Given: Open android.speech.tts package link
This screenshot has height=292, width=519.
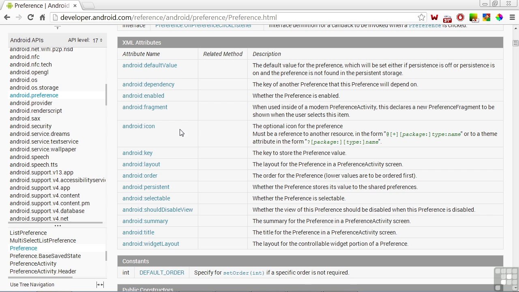Looking at the screenshot, I should [x=34, y=165].
